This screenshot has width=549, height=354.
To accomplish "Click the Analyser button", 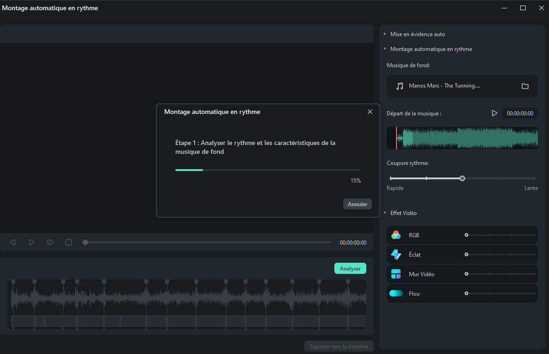I will click(x=350, y=268).
